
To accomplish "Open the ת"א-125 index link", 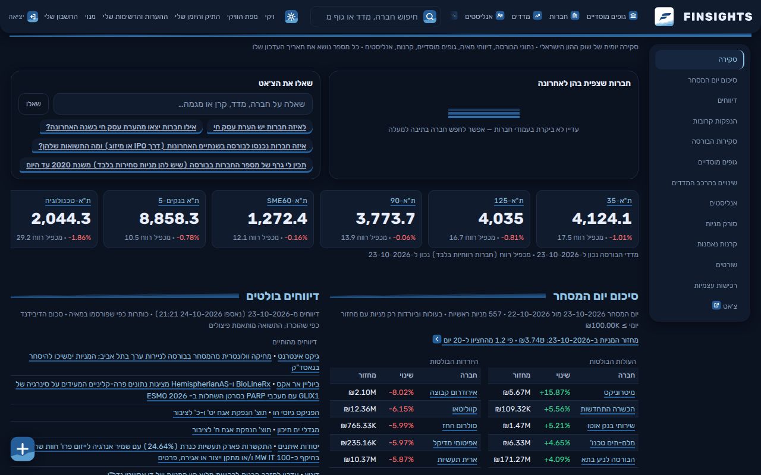I will click(509, 201).
